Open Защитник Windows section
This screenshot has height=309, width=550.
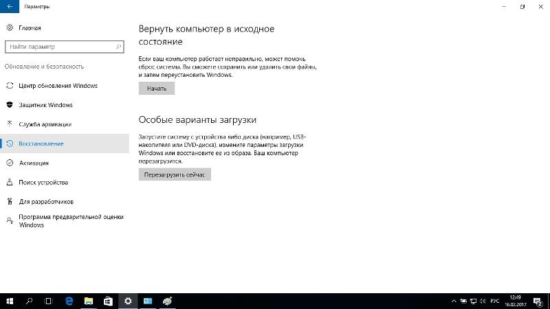[65, 105]
